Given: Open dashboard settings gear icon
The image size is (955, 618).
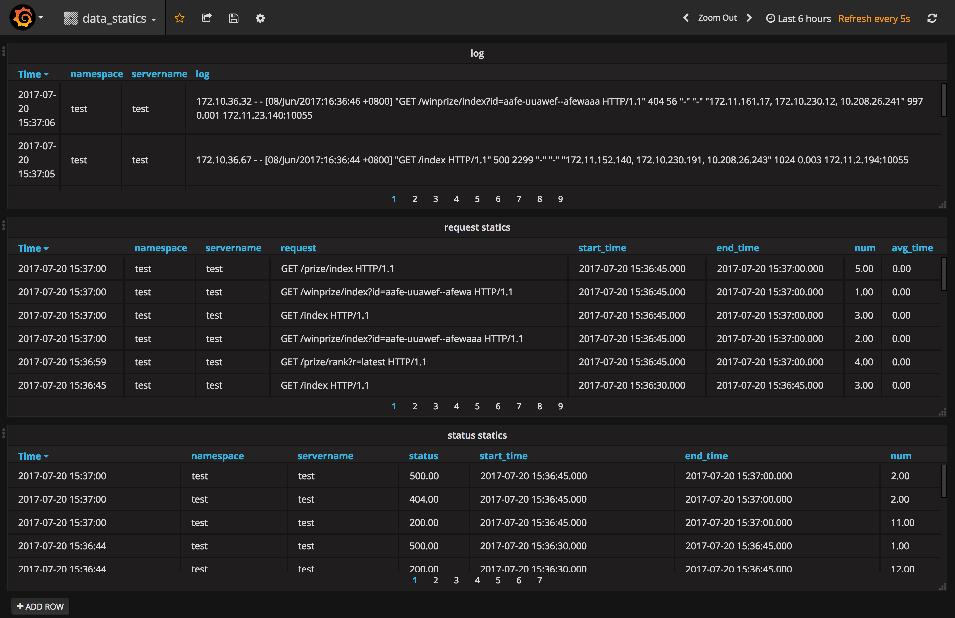Looking at the screenshot, I should pyautogui.click(x=260, y=18).
